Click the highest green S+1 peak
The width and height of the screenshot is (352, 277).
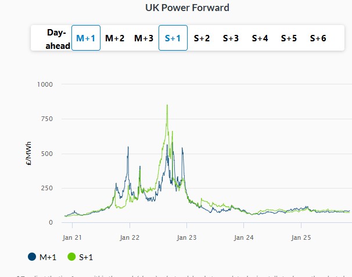tap(167, 105)
